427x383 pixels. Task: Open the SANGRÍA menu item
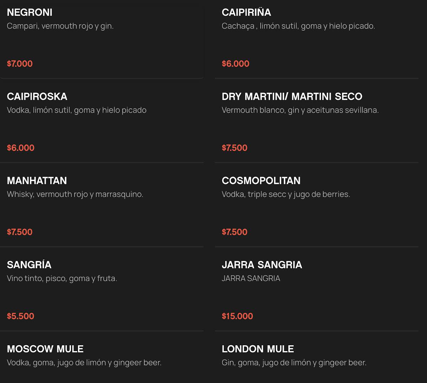(x=102, y=289)
